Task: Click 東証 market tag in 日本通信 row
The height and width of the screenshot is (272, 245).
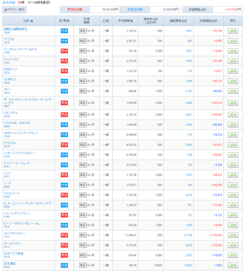Action: click(x=83, y=265)
